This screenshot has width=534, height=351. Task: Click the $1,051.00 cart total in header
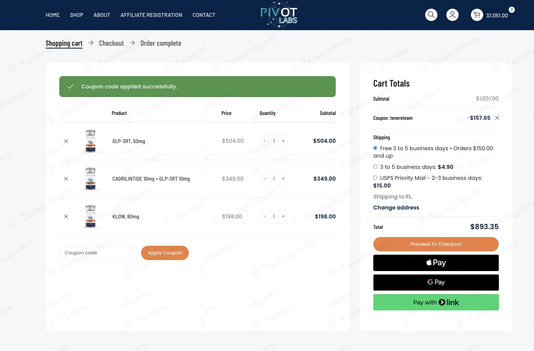tap(497, 16)
